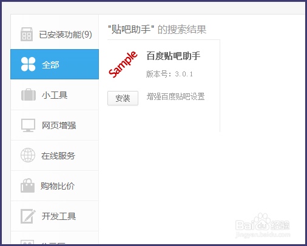Open the 小工具 category
Image resolution: width=307 pixels, height=246 pixels.
point(55,95)
